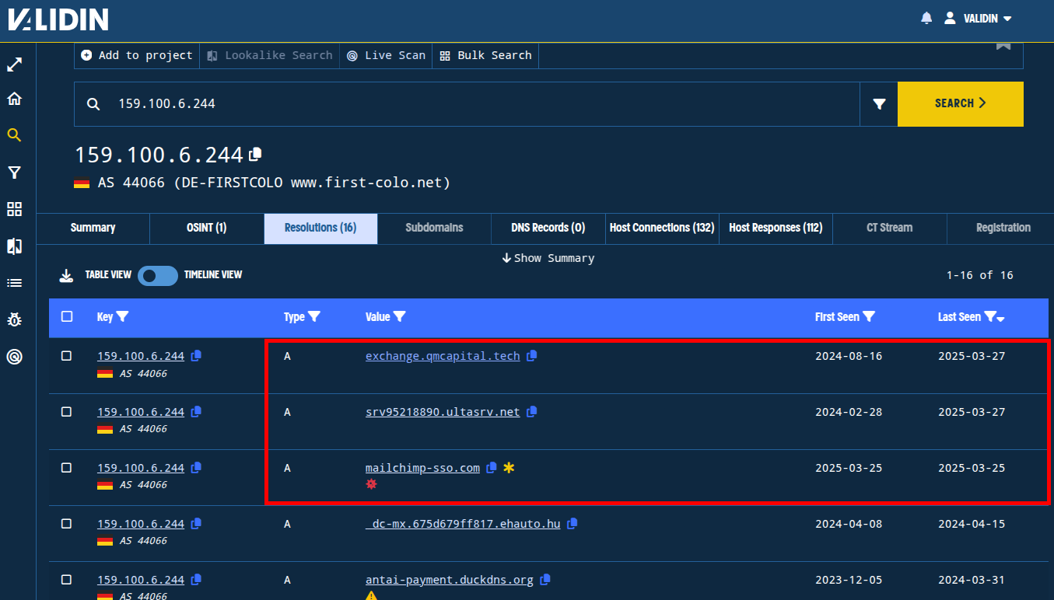The height and width of the screenshot is (600, 1054).
Task: Select all rows with header checkbox
Action: tap(67, 316)
